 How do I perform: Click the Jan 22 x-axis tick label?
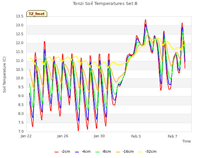(26, 136)
